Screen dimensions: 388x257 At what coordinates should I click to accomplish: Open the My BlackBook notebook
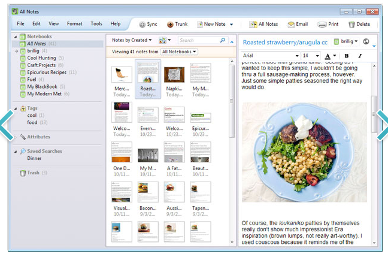click(x=43, y=87)
